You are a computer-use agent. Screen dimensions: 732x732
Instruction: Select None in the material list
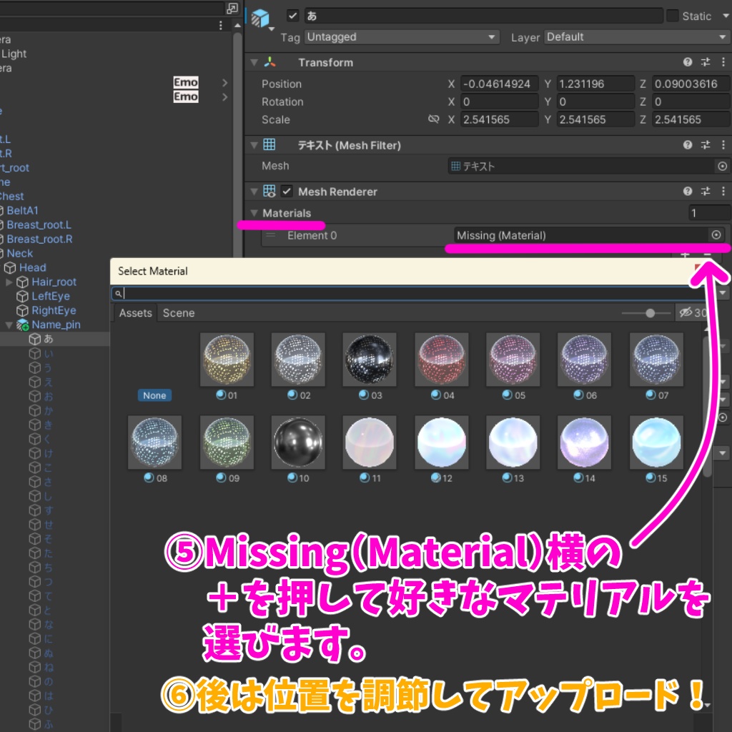point(154,395)
